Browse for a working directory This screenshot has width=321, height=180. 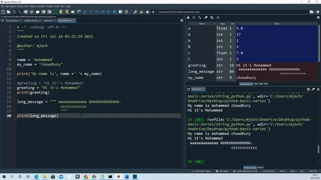(311, 12)
